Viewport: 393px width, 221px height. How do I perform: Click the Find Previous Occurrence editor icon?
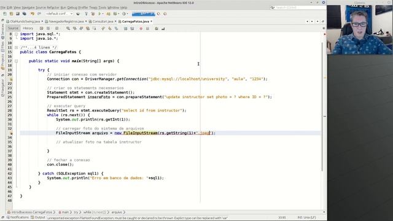click(x=75, y=29)
